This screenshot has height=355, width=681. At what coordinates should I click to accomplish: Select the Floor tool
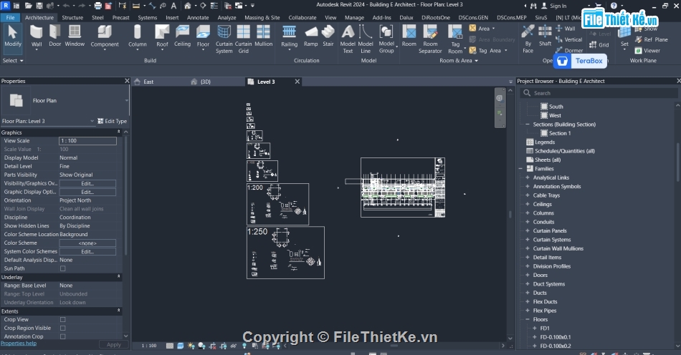(203, 37)
